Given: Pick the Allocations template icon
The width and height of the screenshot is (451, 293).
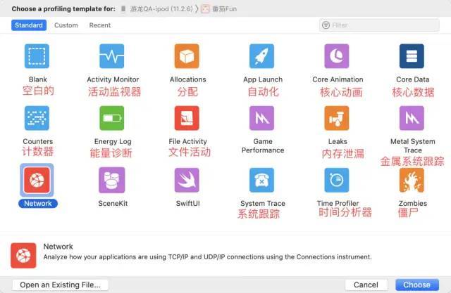Looking at the screenshot, I should point(187,56).
